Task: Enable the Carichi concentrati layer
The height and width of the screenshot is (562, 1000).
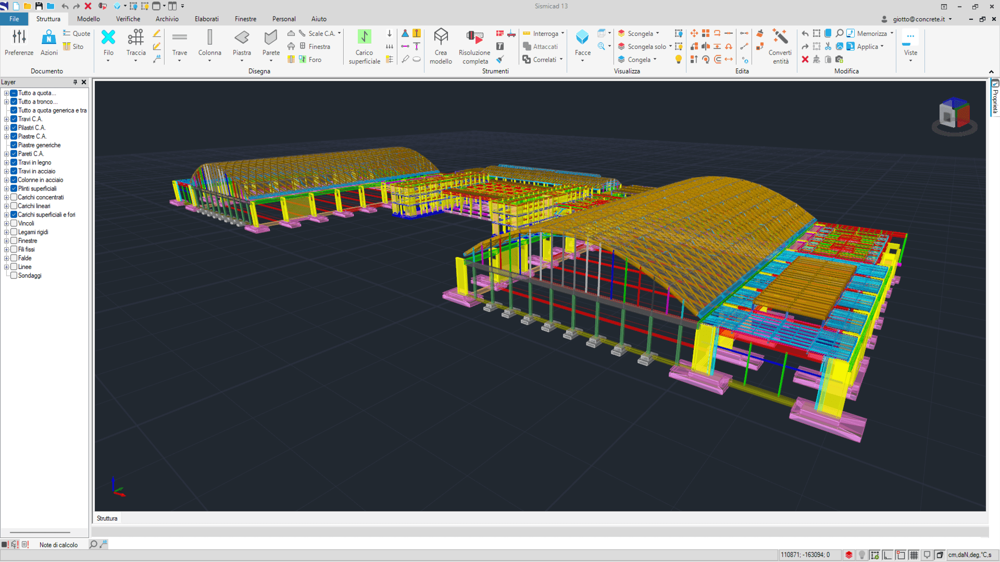Action: (14, 197)
